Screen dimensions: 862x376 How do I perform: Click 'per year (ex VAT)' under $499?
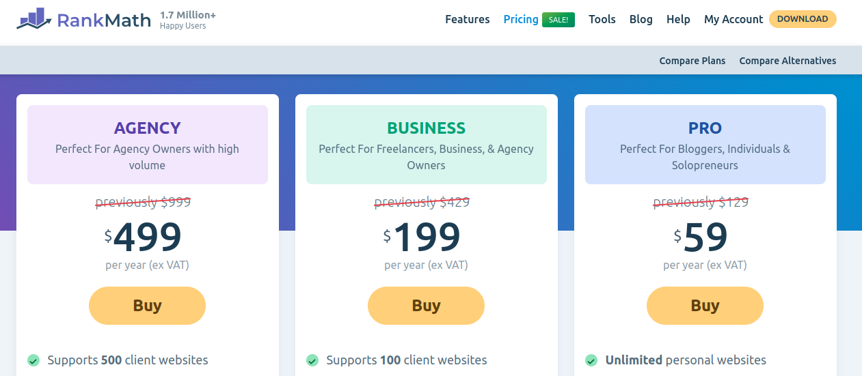(147, 265)
